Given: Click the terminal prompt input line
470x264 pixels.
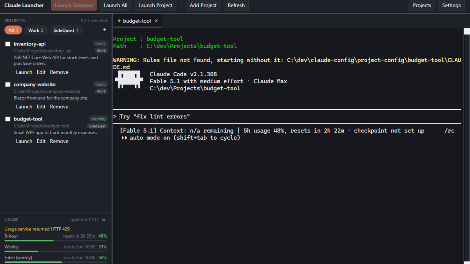Looking at the screenshot, I should pos(287,117).
